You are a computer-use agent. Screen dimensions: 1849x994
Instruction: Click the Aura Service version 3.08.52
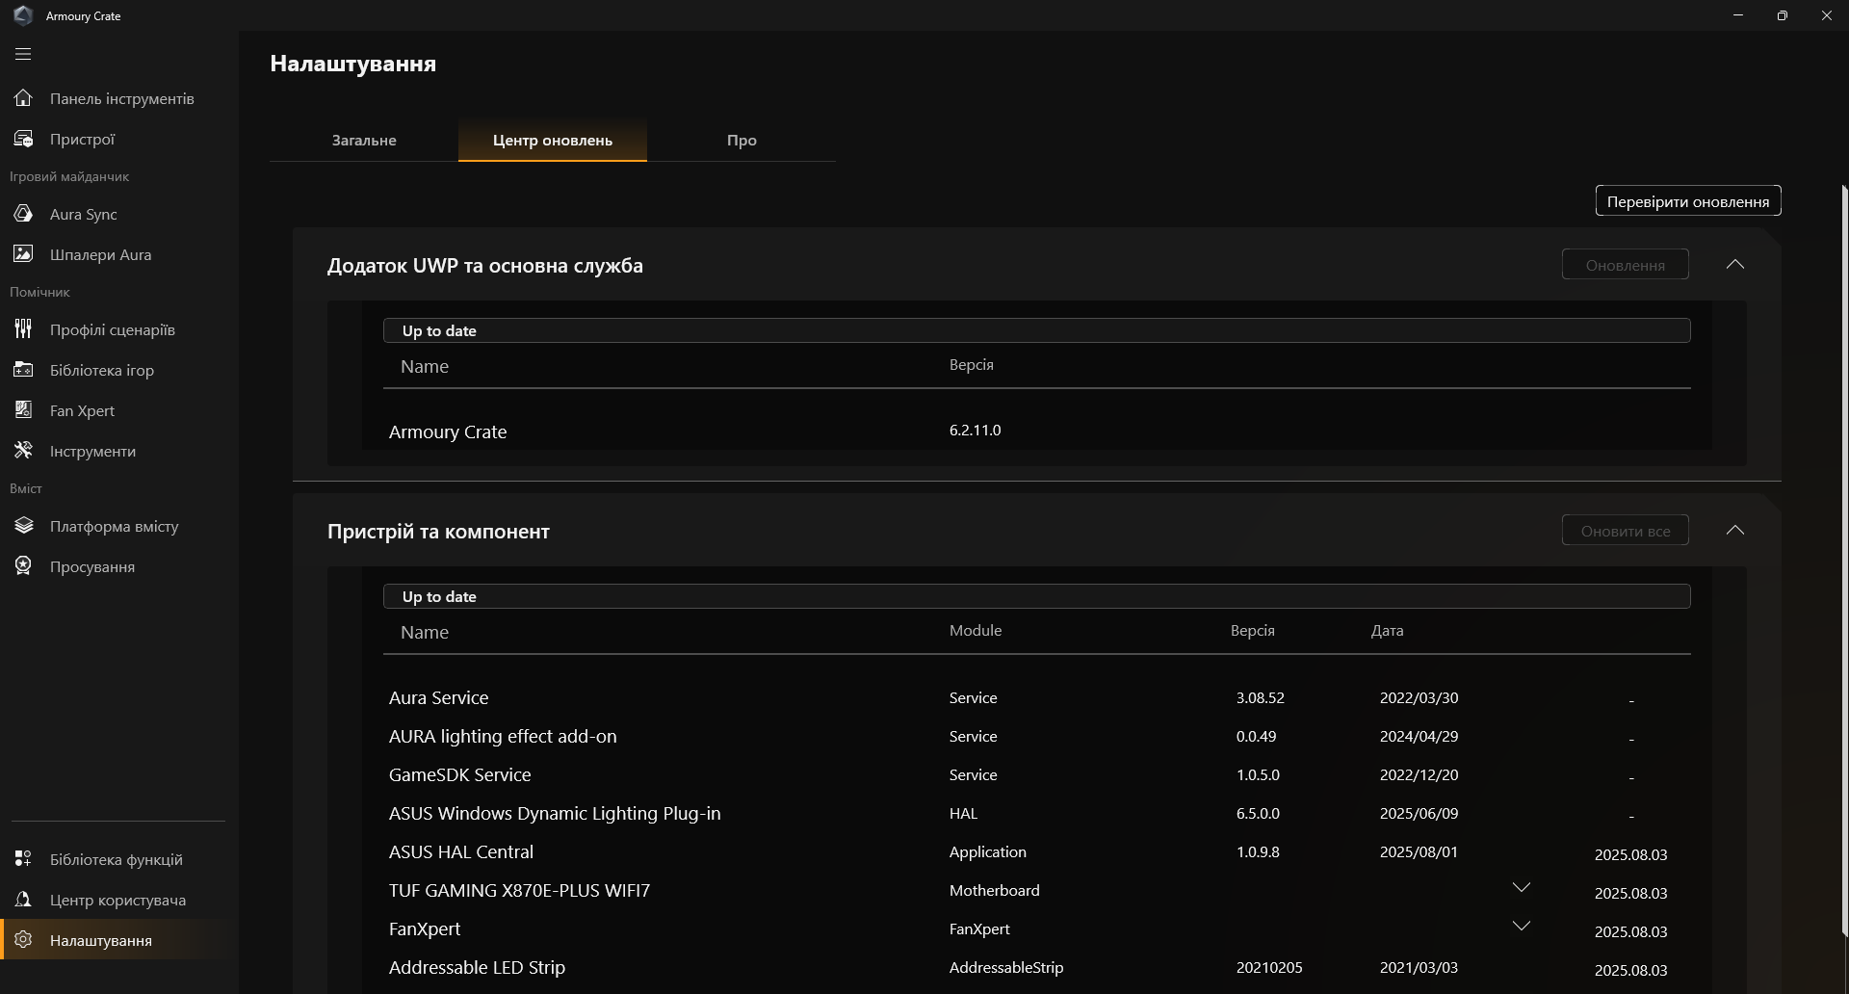1261,697
